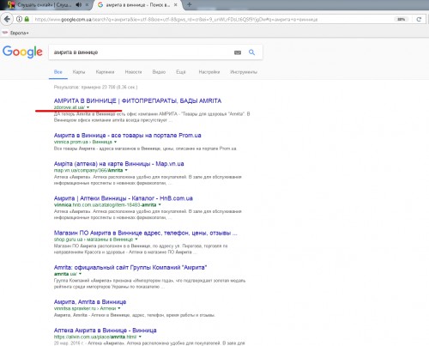The height and width of the screenshot is (346, 429).
Task: Close the Google search results tab
Action: 176,4
